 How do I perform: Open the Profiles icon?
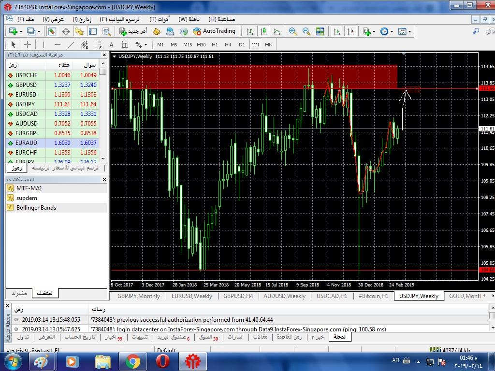pyautogui.click(x=30, y=31)
